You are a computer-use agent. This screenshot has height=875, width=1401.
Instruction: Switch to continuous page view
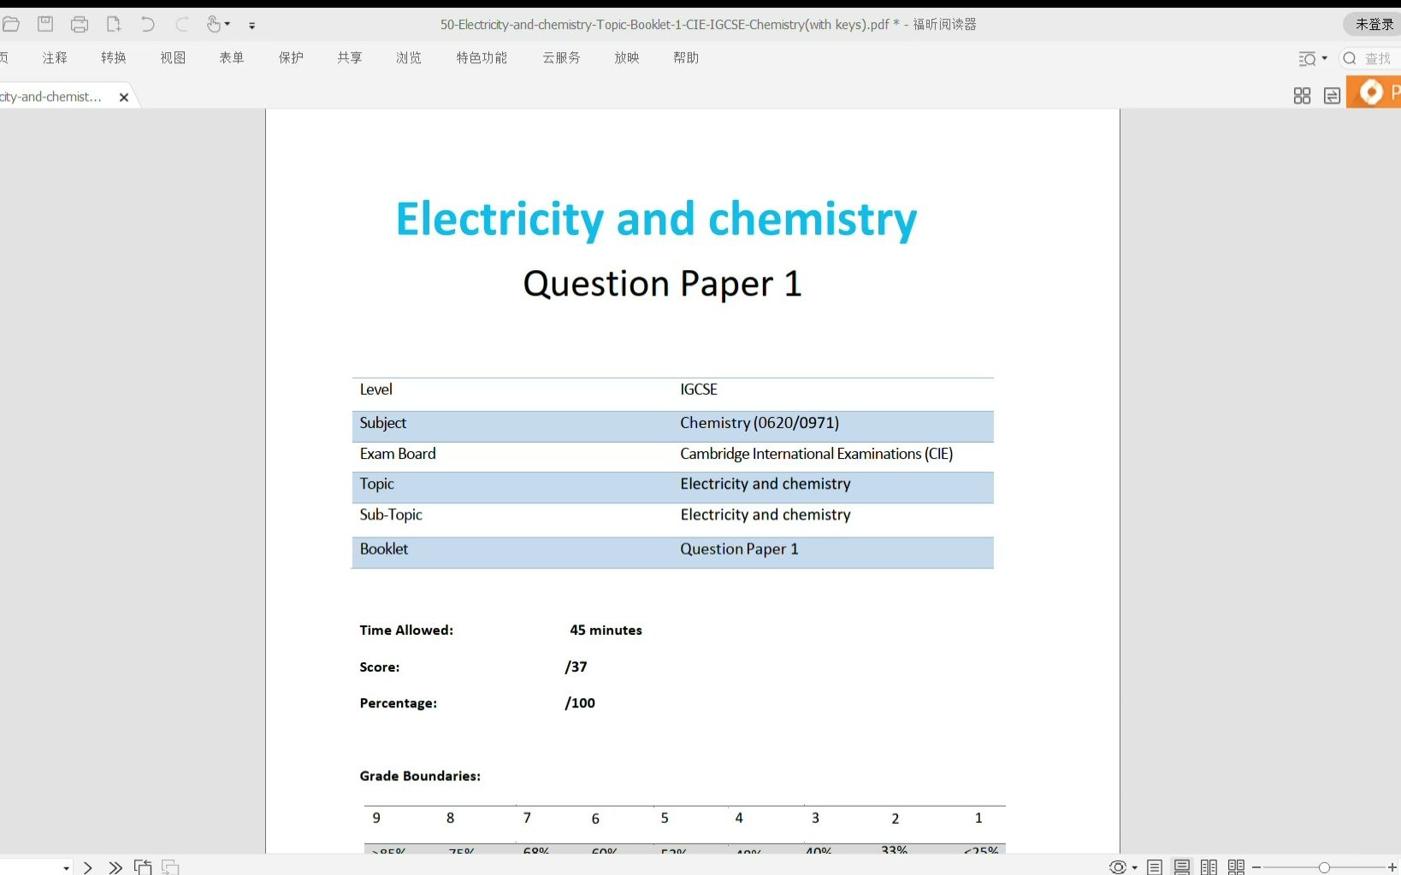pyautogui.click(x=1181, y=867)
